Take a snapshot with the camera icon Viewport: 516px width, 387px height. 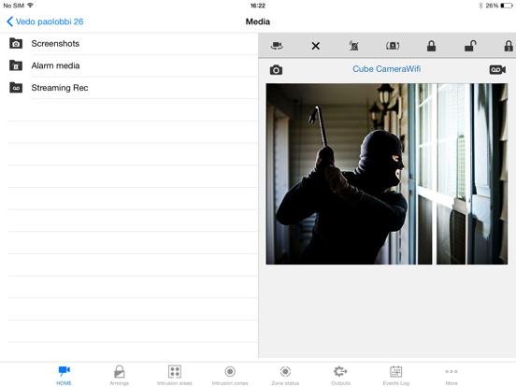(x=276, y=70)
